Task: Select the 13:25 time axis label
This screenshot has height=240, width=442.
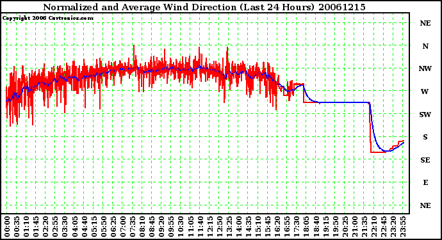Action: tap(229, 227)
